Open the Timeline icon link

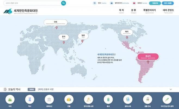point(94,3)
